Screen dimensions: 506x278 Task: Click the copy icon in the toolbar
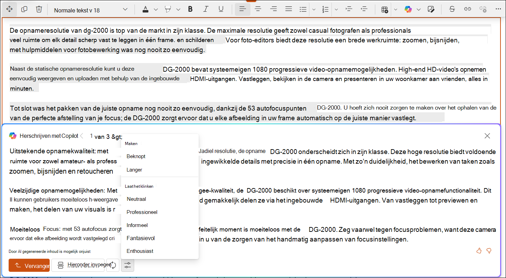point(24,9)
